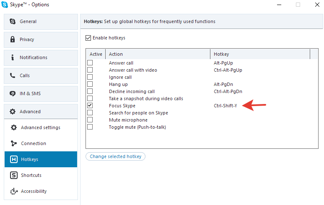
Task: Select the Answer call with video row
Action: [x=133, y=70]
